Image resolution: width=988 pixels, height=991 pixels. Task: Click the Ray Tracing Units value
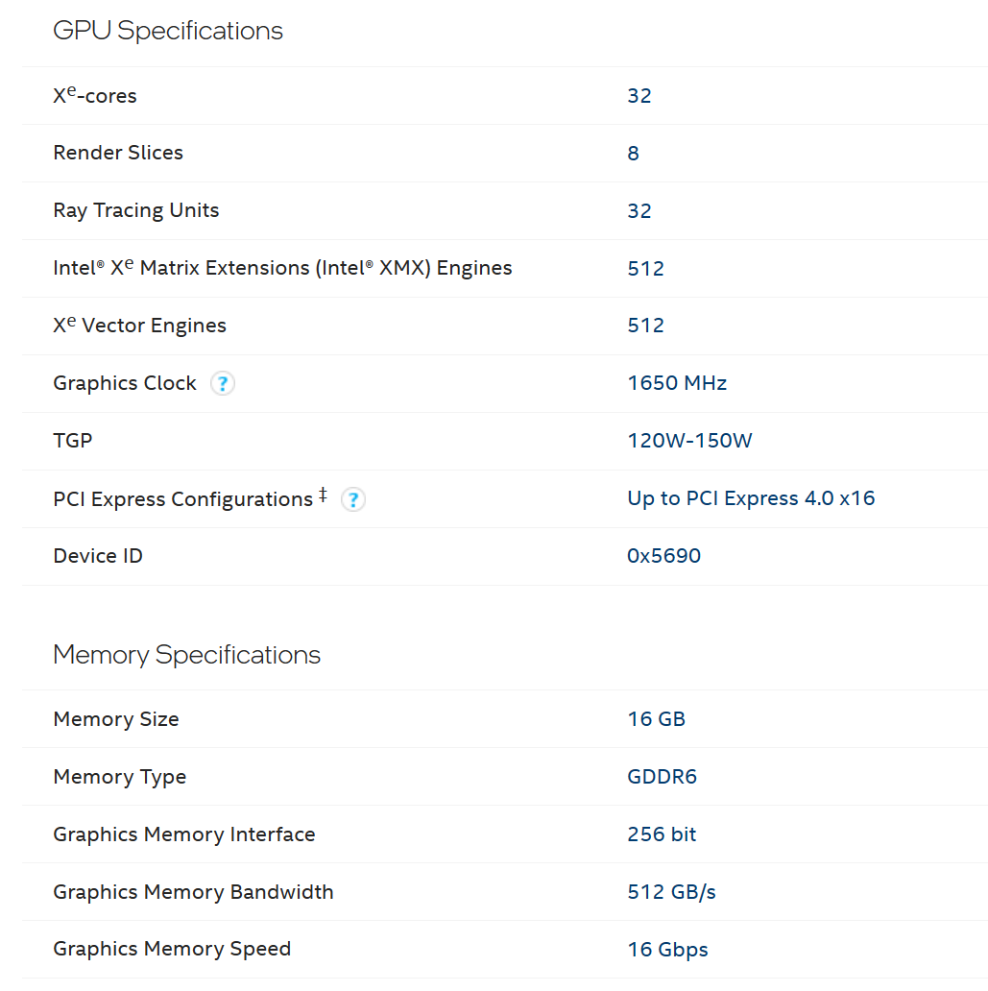(x=639, y=211)
